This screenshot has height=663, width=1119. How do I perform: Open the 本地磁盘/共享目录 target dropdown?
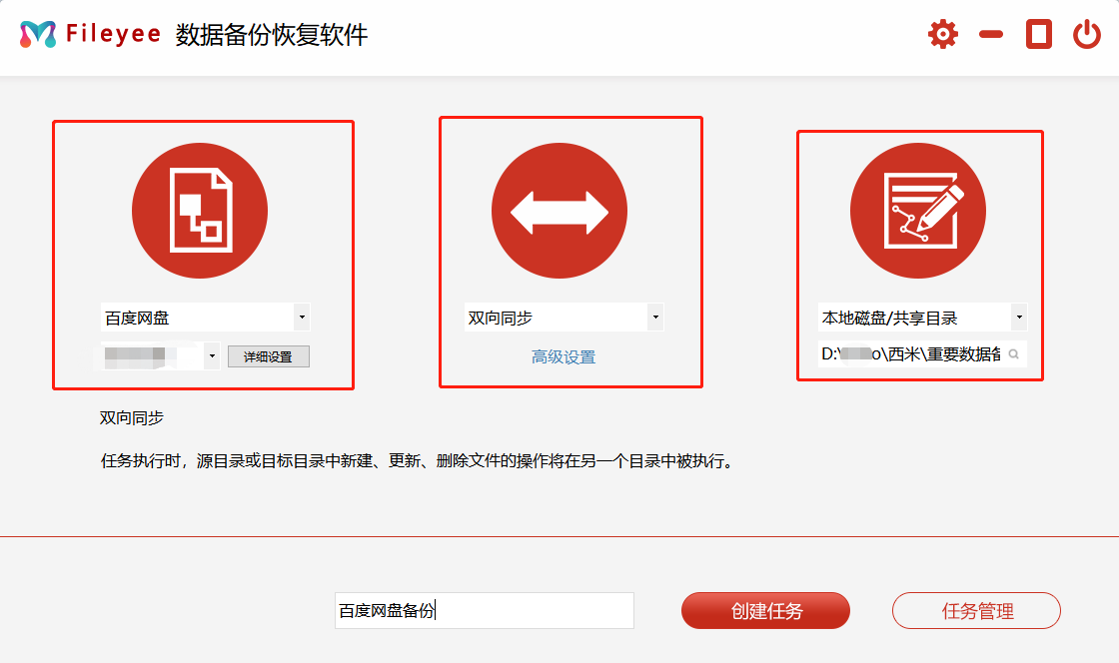coord(1018,319)
